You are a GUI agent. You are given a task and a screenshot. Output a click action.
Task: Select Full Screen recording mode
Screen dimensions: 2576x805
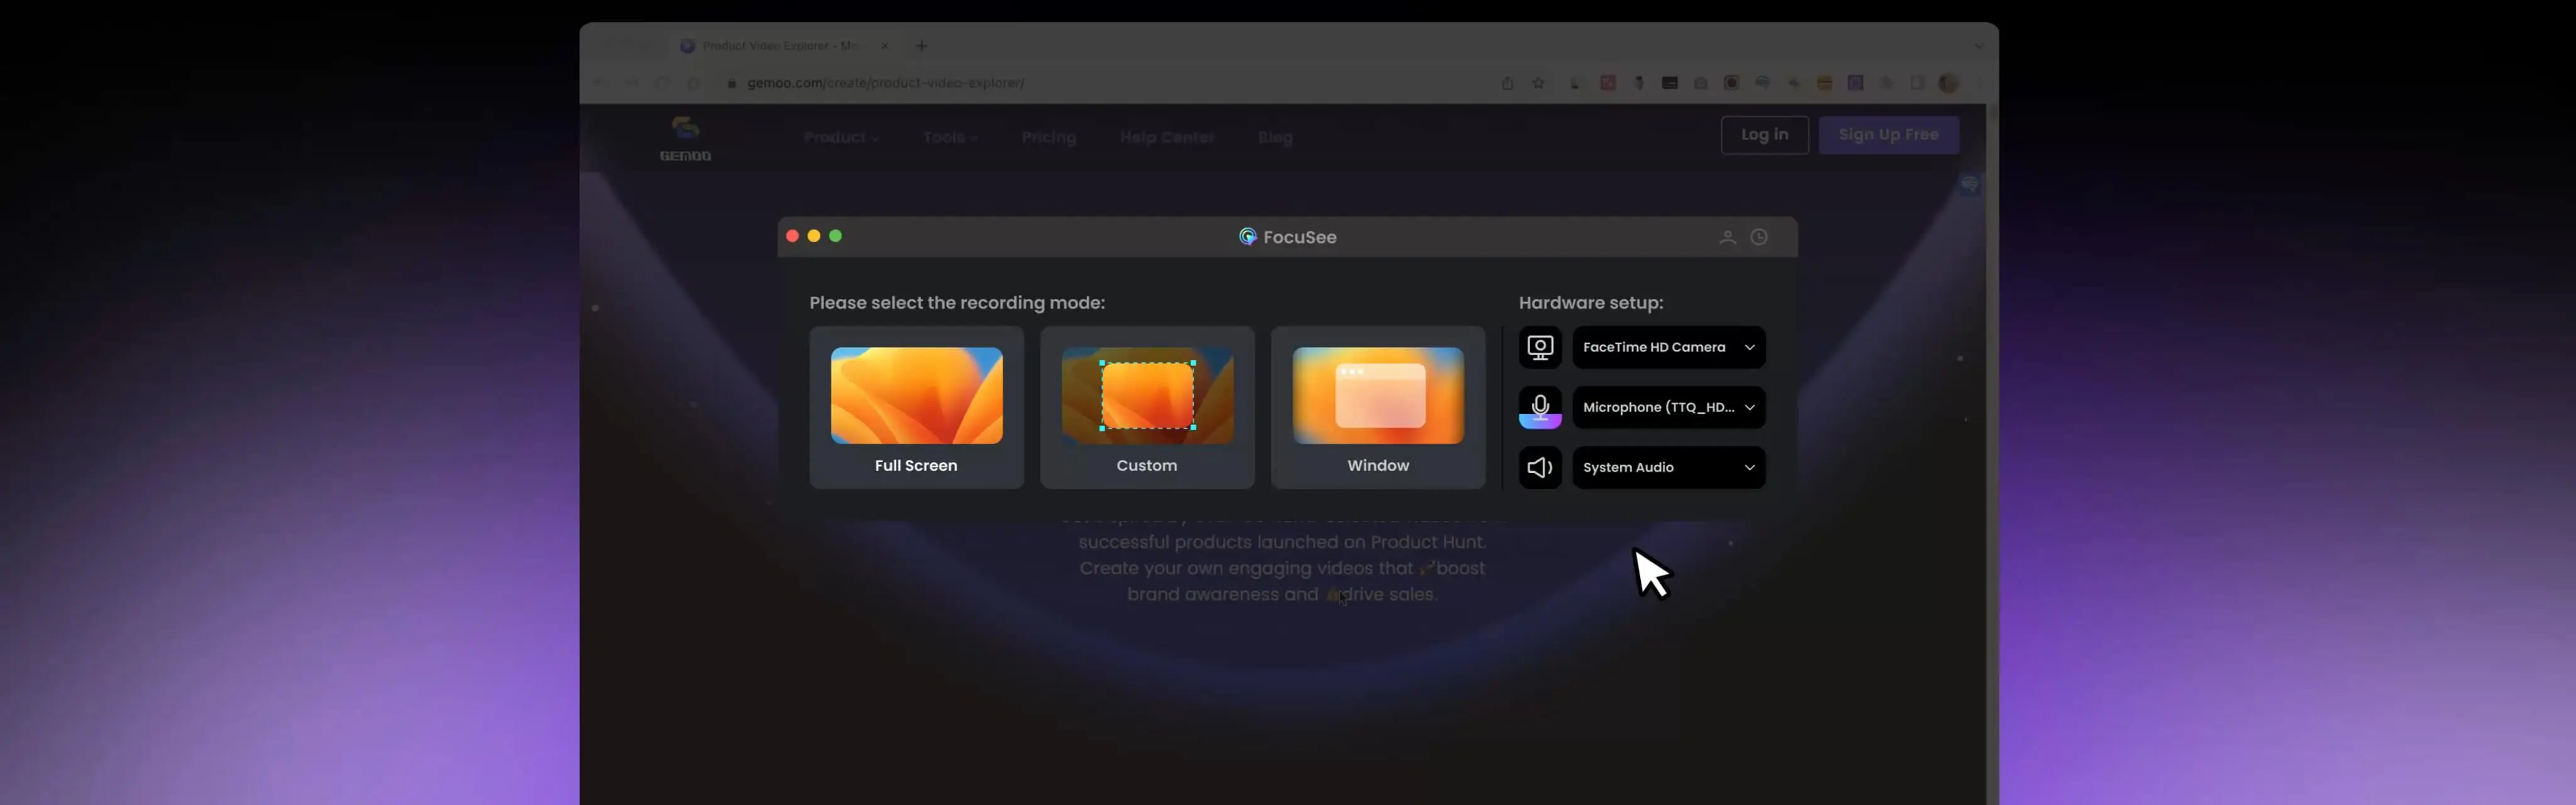916,407
